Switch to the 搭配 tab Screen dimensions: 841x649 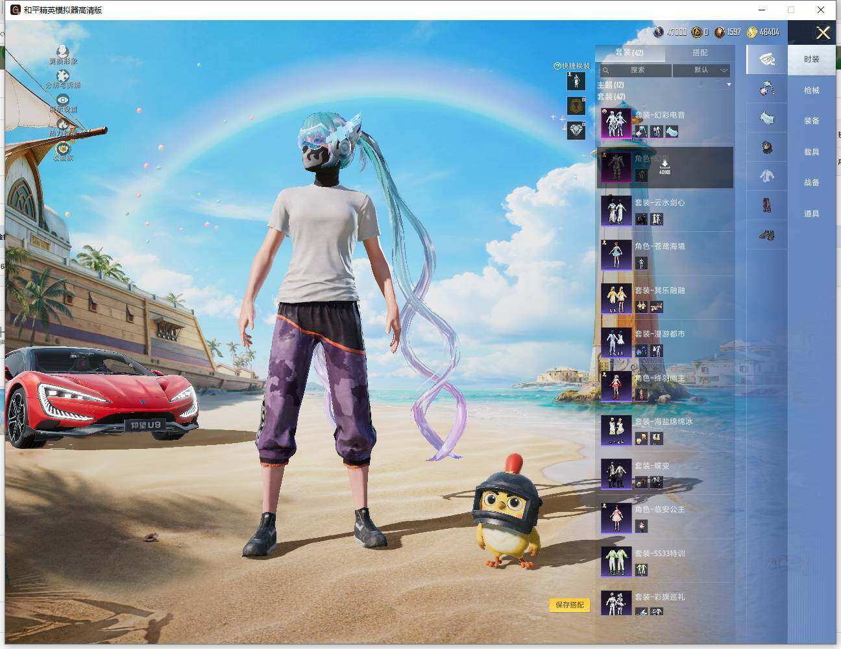700,53
